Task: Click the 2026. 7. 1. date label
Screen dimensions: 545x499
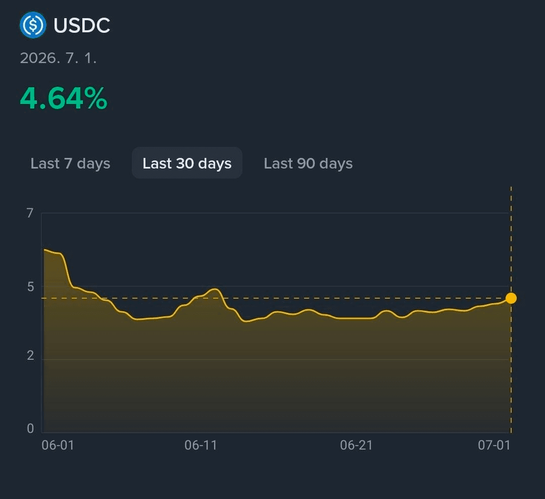Action: pos(58,58)
